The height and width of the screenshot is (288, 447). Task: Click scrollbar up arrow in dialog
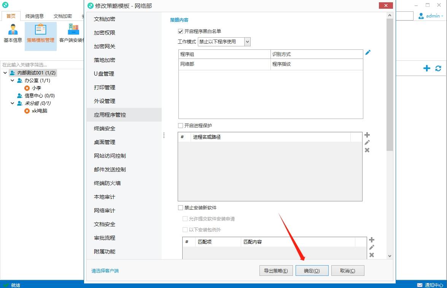click(390, 15)
